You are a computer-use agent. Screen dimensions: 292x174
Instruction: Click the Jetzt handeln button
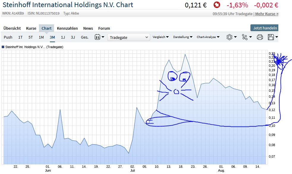pos(264,27)
